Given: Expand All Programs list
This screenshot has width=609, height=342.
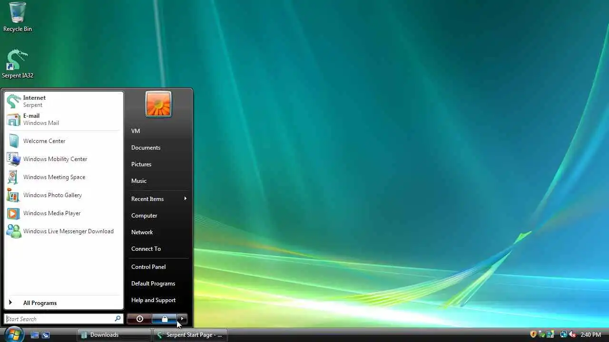Looking at the screenshot, I should pos(64,303).
